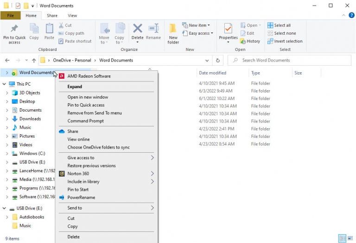
Task: Click the Up directory arrow
Action: (34, 60)
